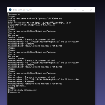Click the window title text JAKA Zu7 (ログ)

pyautogui.click(x=22, y=10)
